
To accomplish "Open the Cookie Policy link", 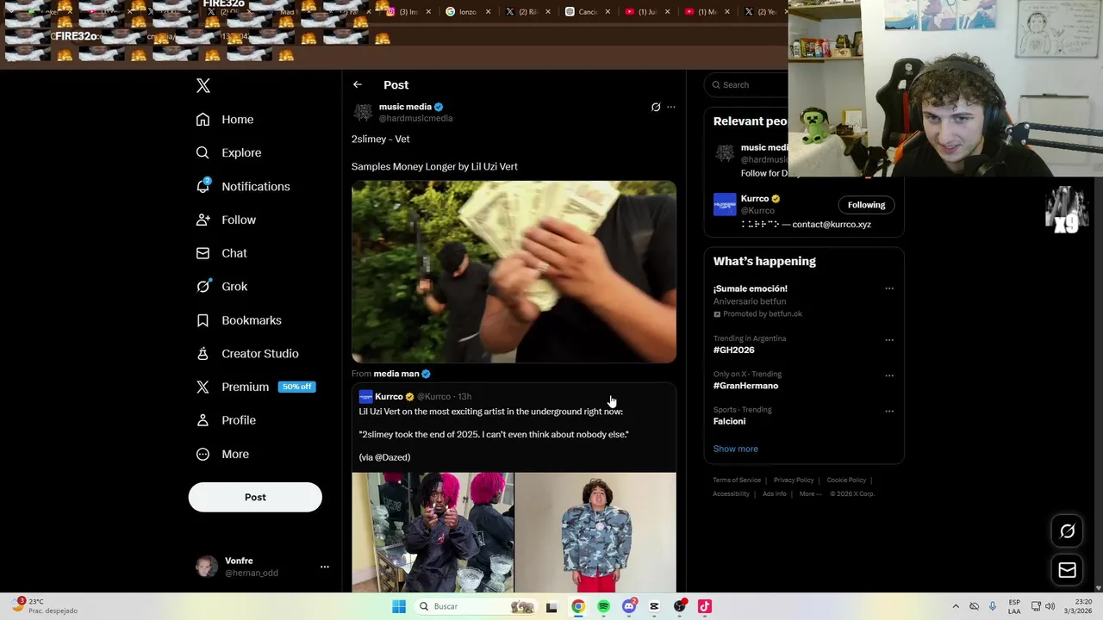I will pyautogui.click(x=846, y=480).
